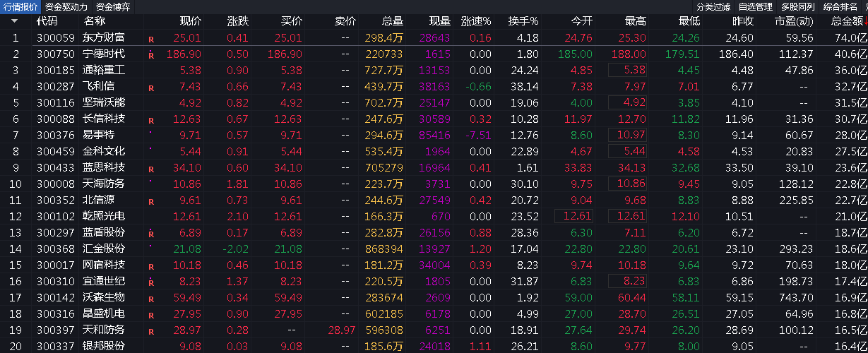Select stock name 汇金股份

click(x=104, y=249)
